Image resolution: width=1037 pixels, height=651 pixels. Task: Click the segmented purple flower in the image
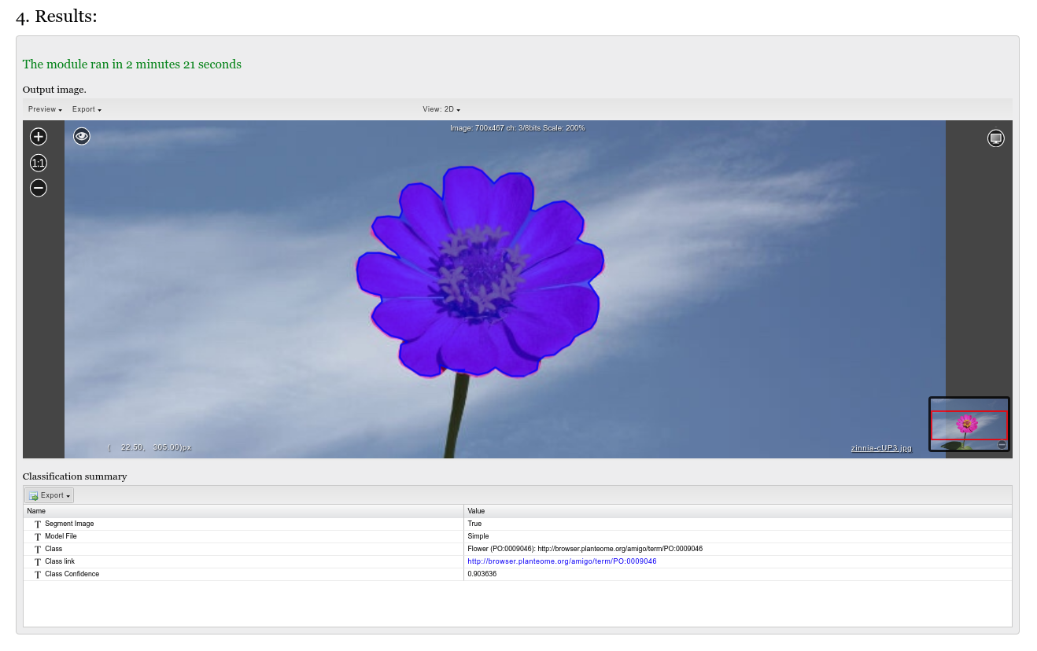[480, 271]
